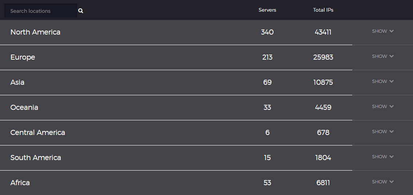The height and width of the screenshot is (195, 413).
Task: Expand Europe server list via SHOW
Action: (383, 56)
